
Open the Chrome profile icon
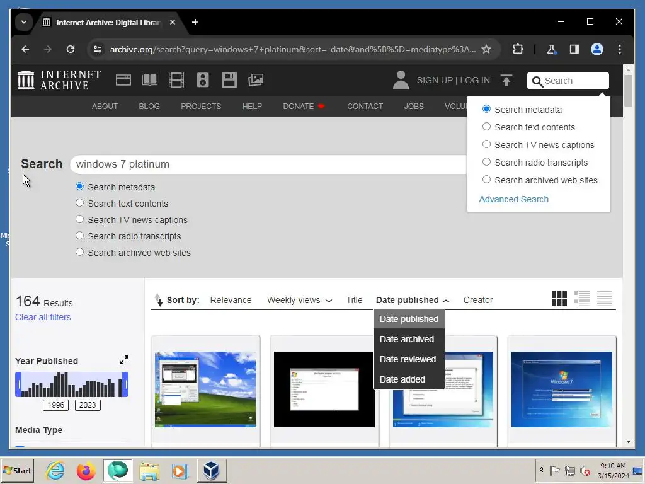pos(597,49)
